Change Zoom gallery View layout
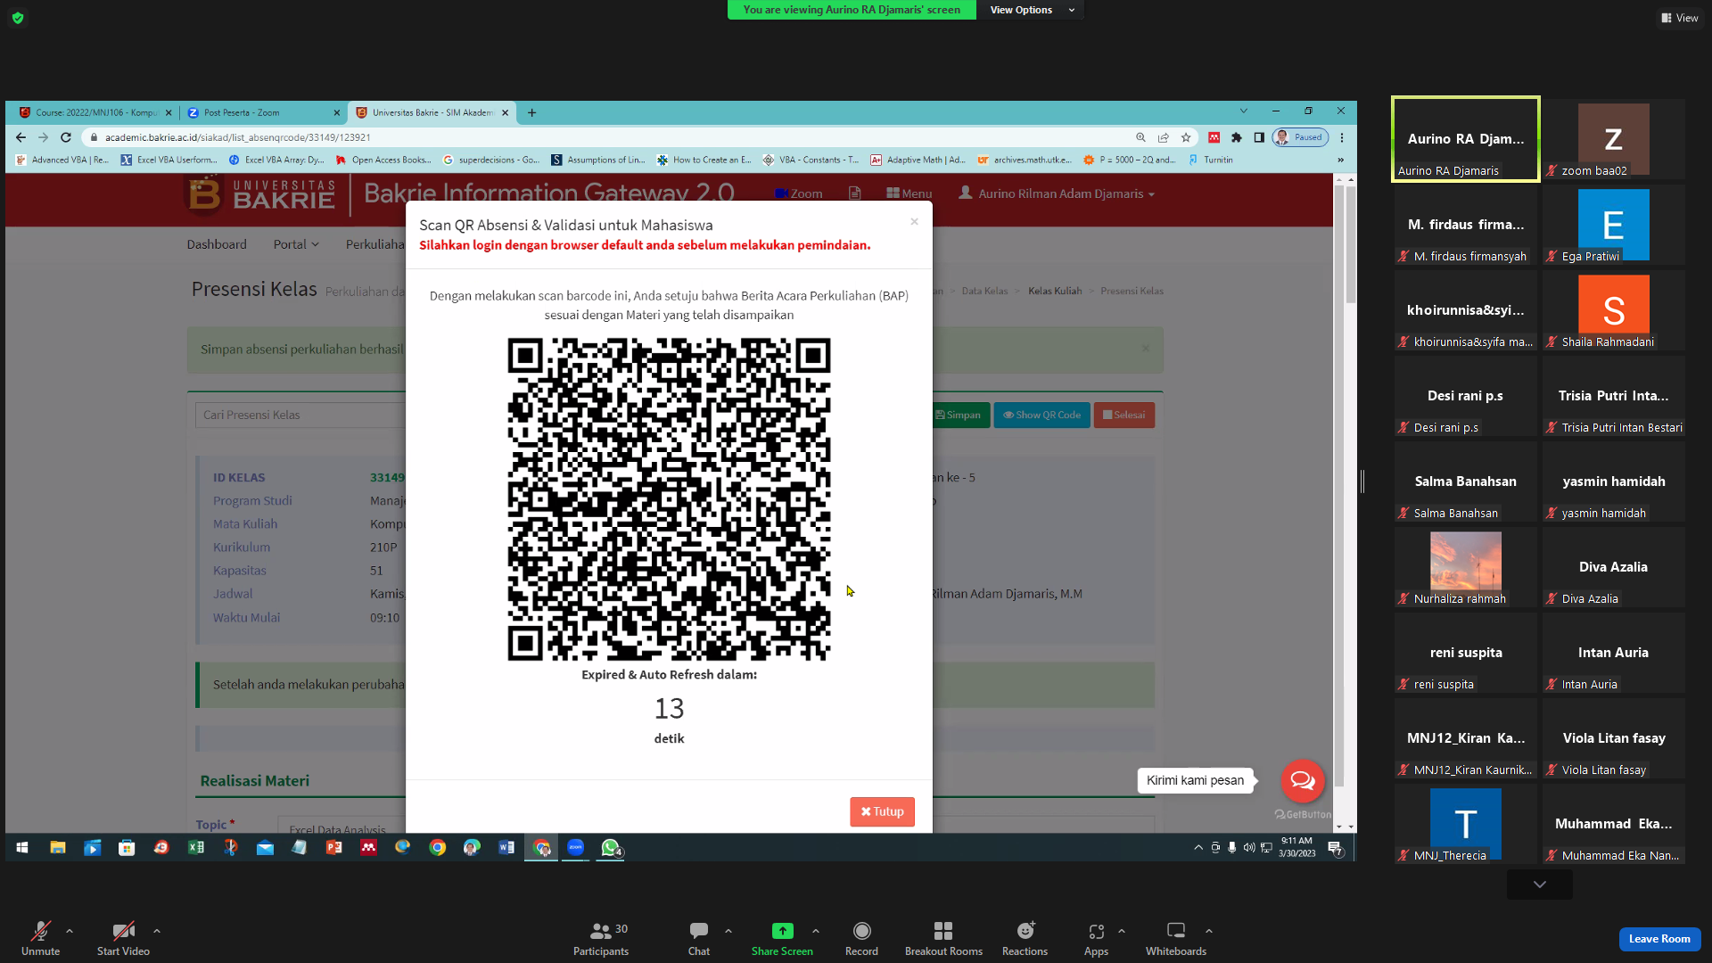 (x=1679, y=18)
